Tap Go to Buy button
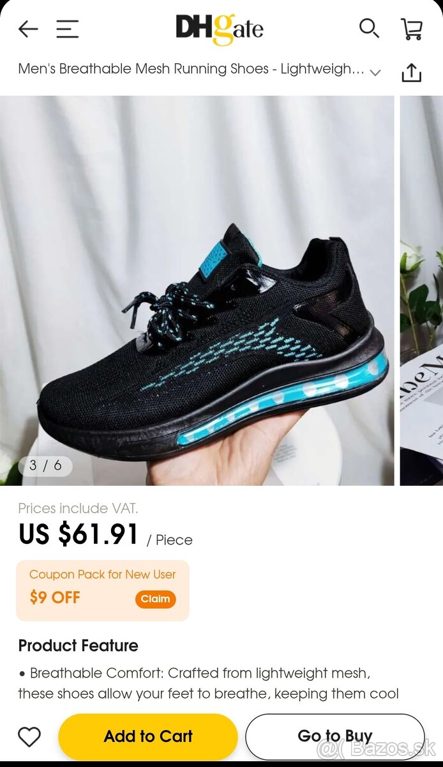Viewport: 443px width, 767px height. (334, 736)
